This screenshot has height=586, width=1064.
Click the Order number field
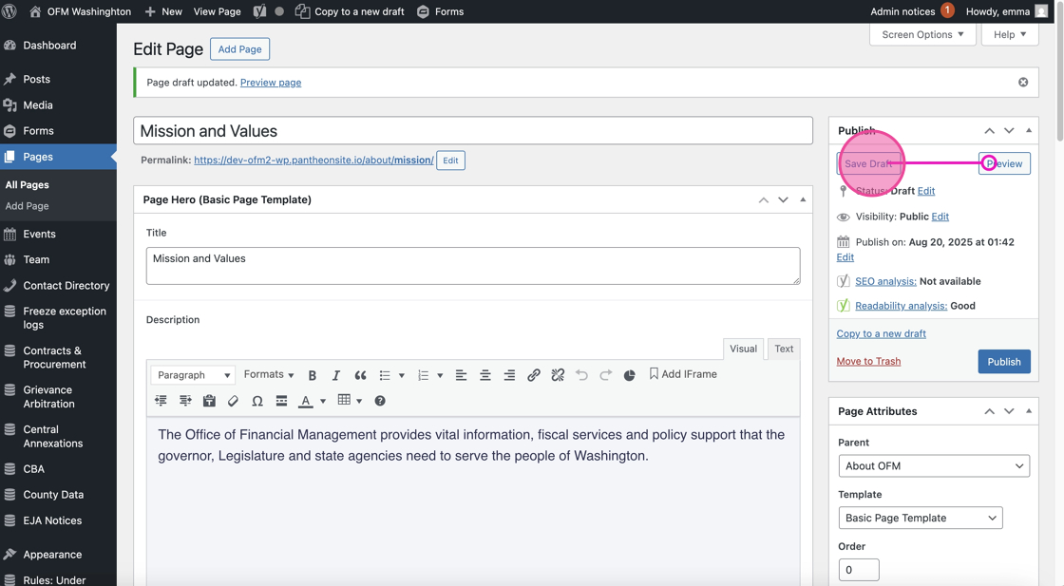point(859,570)
